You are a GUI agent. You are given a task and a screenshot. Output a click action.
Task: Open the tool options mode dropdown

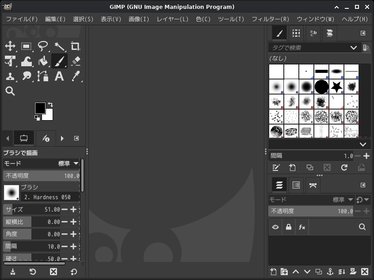click(x=69, y=163)
